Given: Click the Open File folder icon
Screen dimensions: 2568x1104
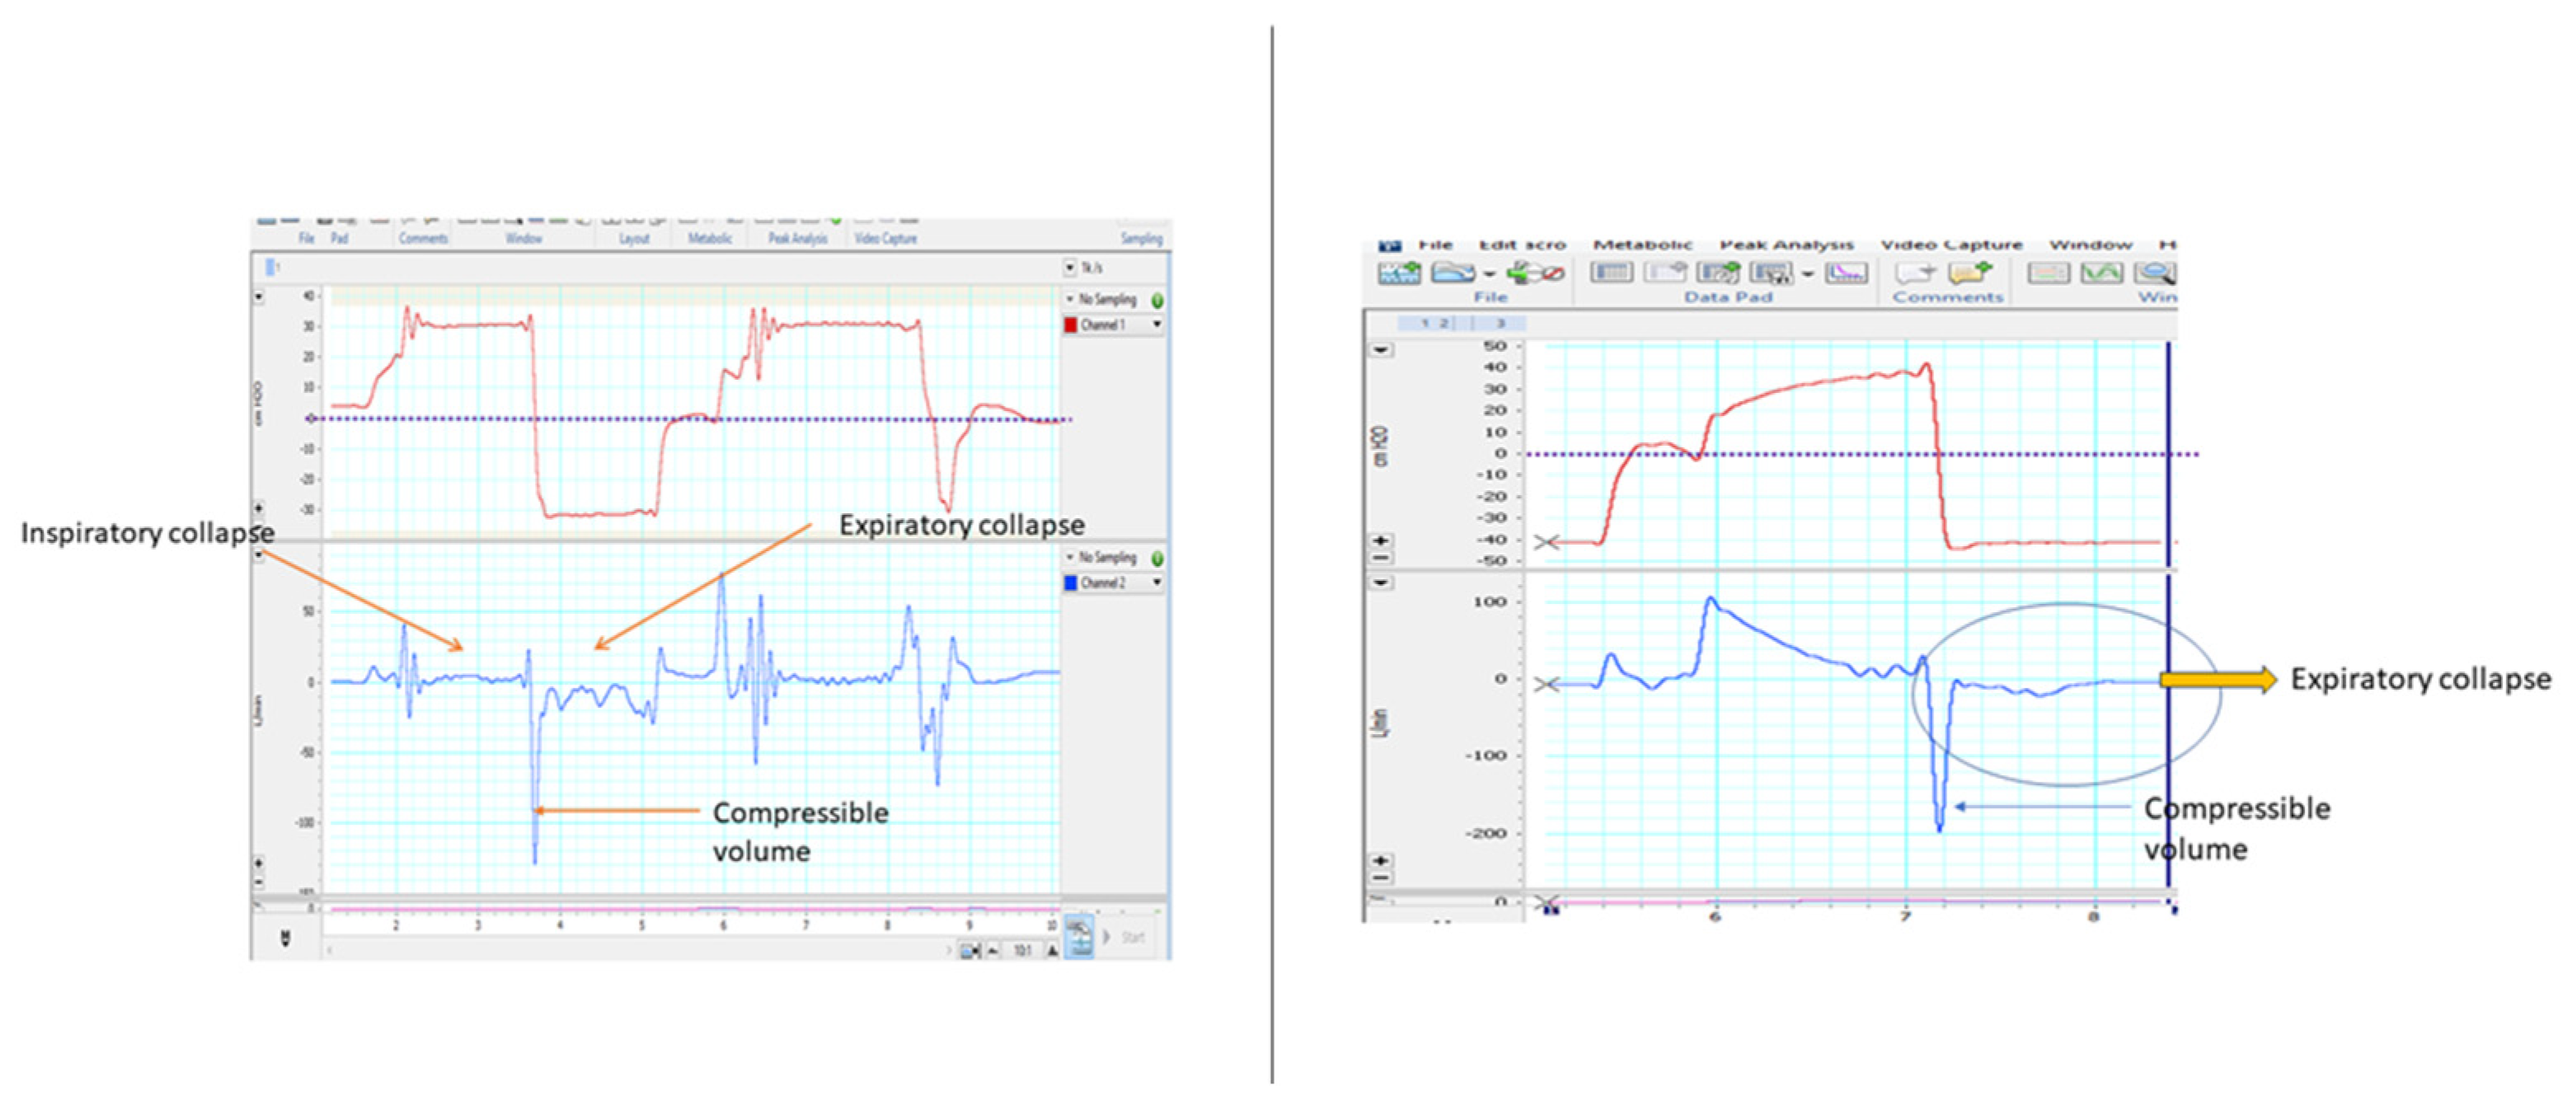Looking at the screenshot, I should (1453, 272).
